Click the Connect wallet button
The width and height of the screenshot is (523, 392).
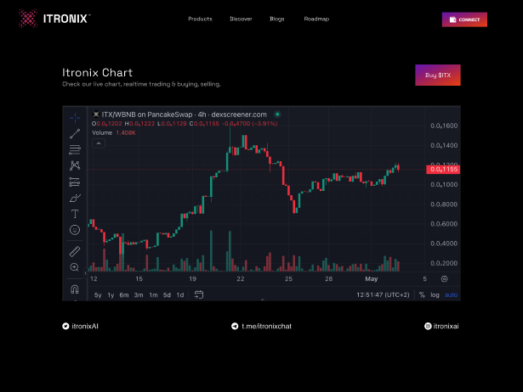coord(464,20)
